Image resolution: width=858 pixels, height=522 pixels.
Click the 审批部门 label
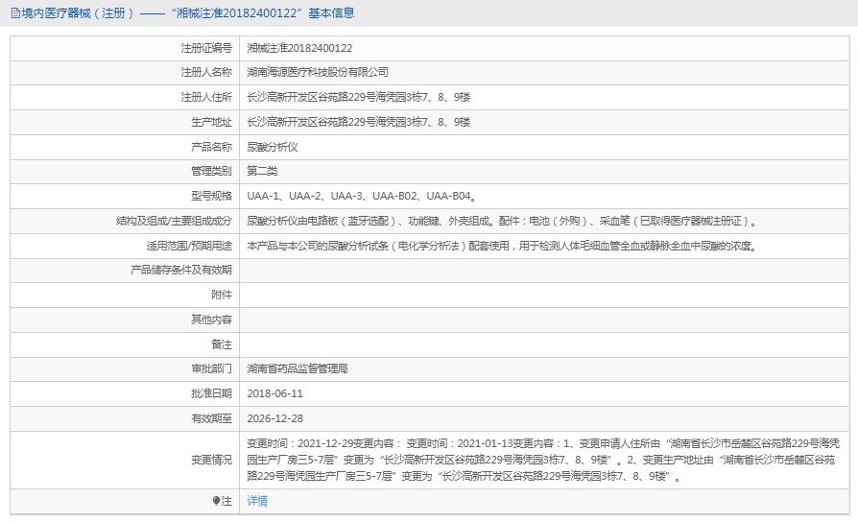click(211, 368)
